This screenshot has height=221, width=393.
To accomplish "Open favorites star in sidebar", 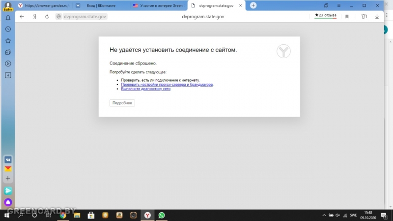I will click(x=8, y=41).
